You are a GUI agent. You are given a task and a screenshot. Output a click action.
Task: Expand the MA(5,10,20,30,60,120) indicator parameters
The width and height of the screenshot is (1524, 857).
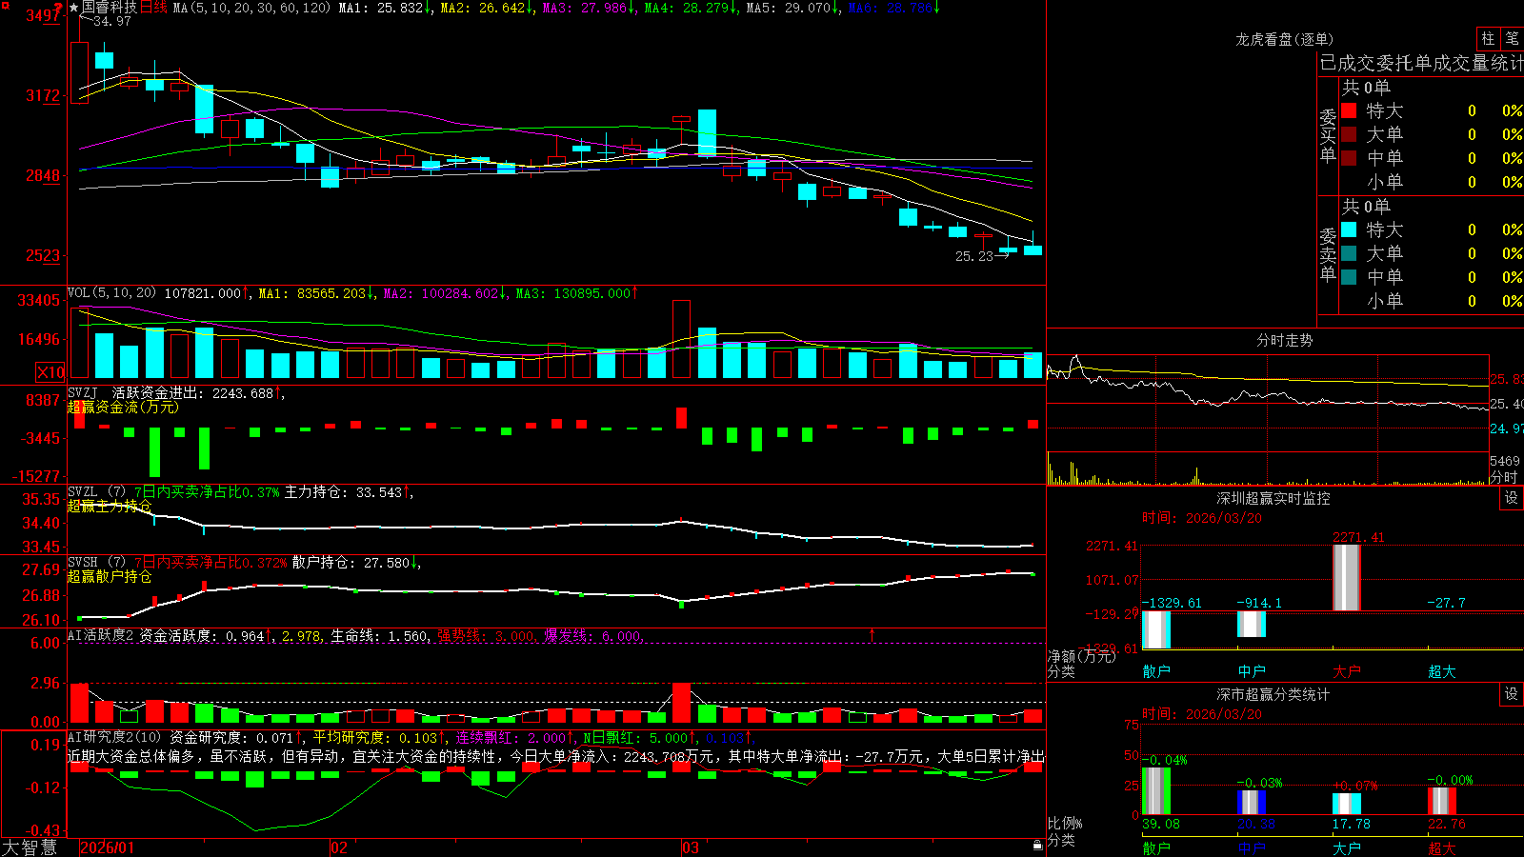[x=251, y=8]
